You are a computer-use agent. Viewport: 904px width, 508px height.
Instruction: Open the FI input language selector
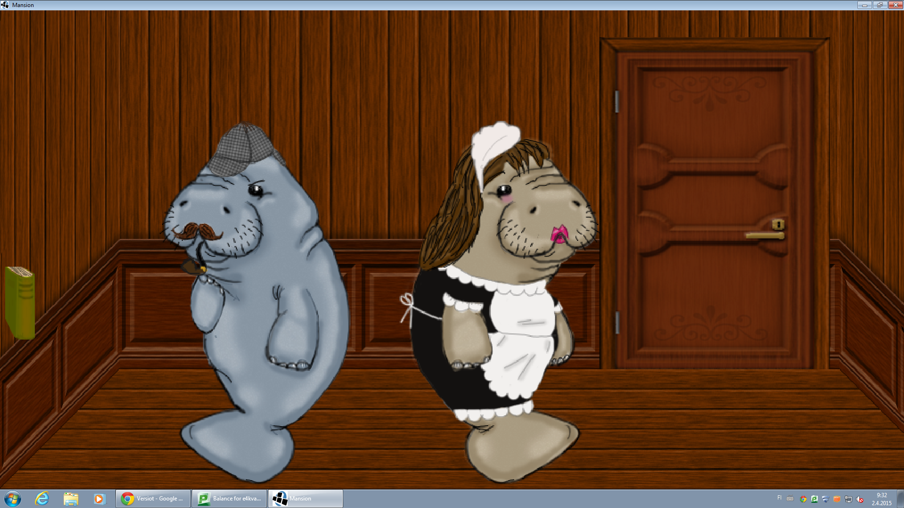pyautogui.click(x=779, y=498)
